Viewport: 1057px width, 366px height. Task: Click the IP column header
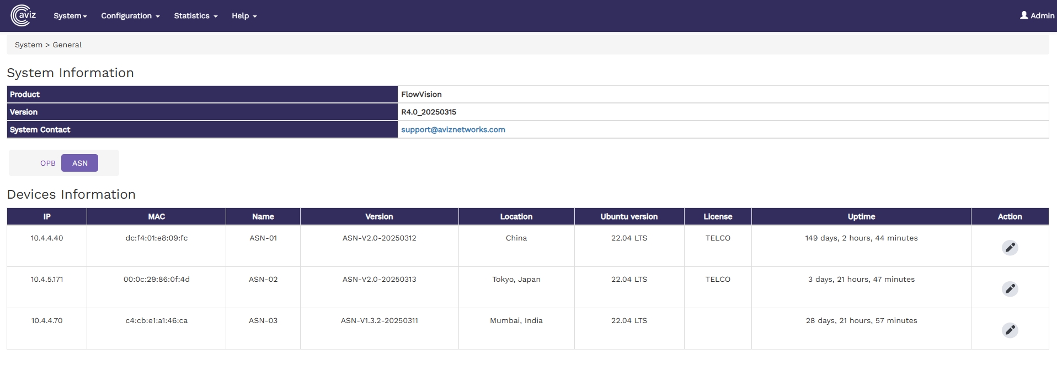47,216
